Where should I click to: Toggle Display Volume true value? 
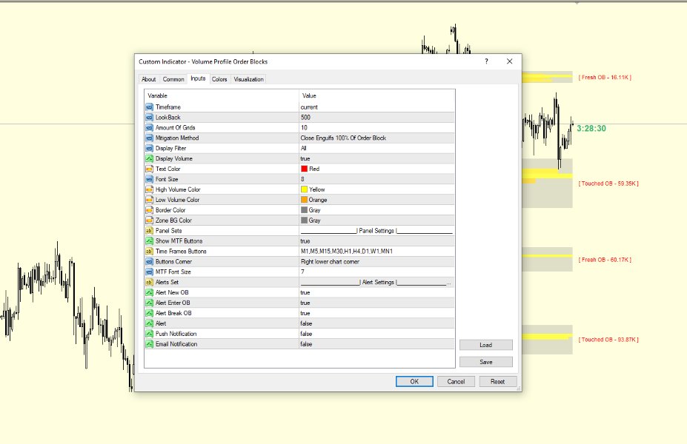click(376, 158)
